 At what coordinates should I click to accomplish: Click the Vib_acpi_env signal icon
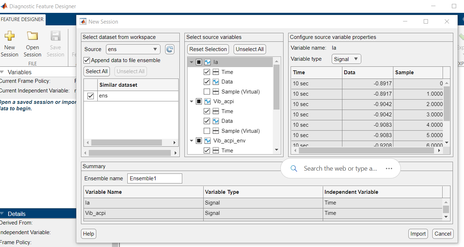point(208,141)
